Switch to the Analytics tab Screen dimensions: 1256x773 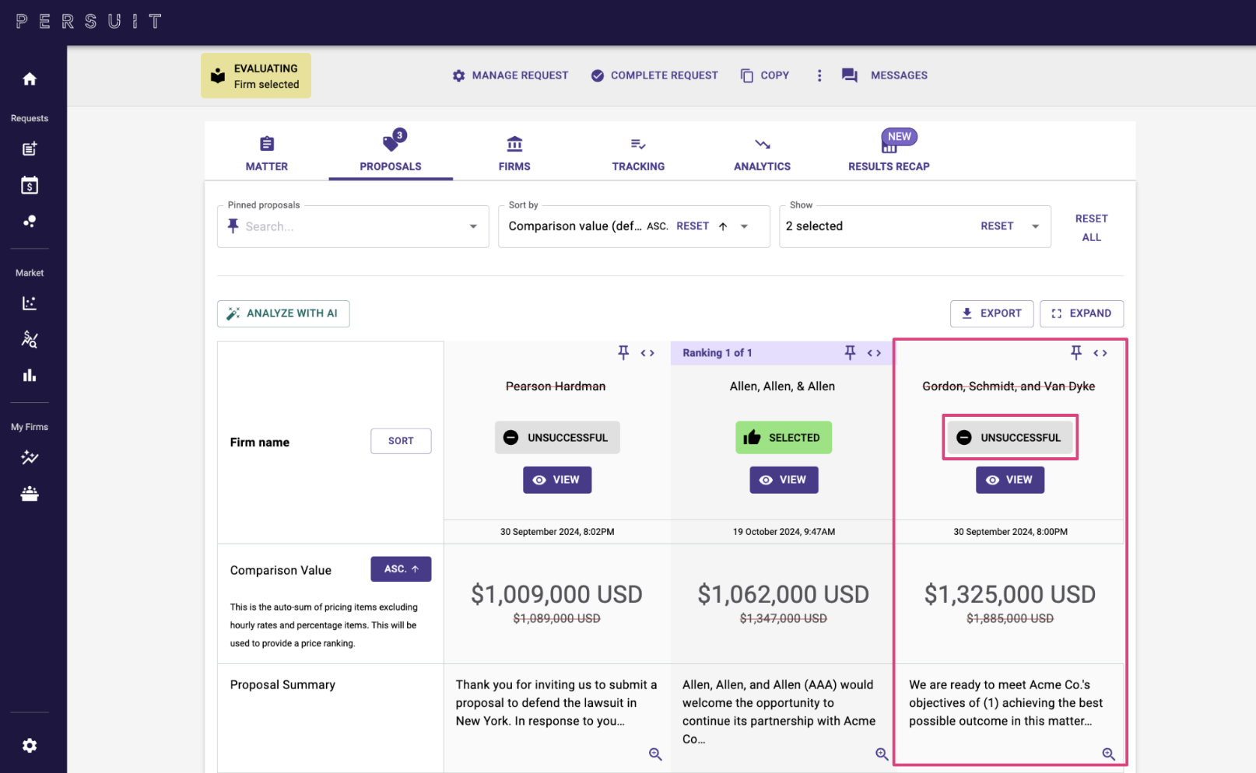pyautogui.click(x=762, y=153)
